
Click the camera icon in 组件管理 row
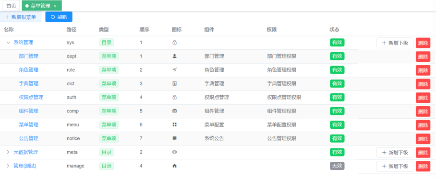(174, 111)
